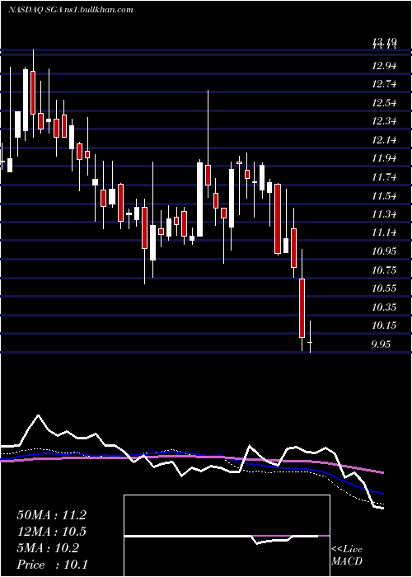Select the 10.15 price axis label
Viewport: 412px width, 577px height.
(x=384, y=326)
